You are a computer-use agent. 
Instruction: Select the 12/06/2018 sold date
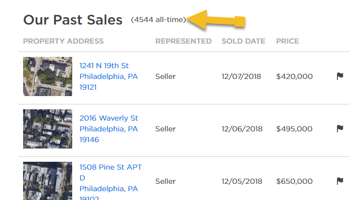[242, 129]
